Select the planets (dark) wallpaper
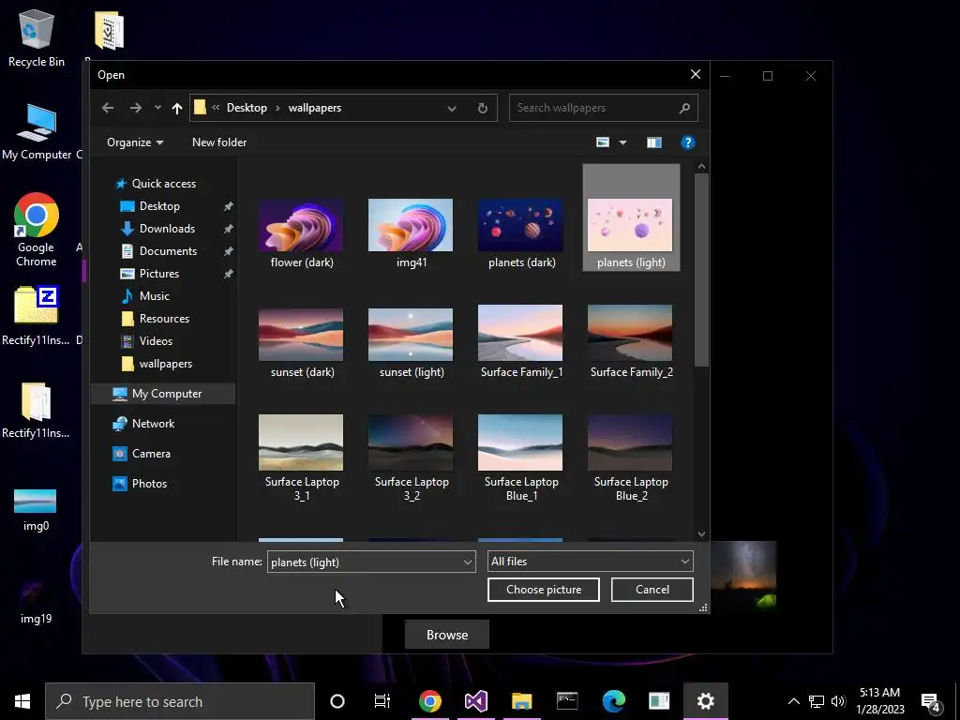Screen dimensions: 960x720 pos(521,232)
